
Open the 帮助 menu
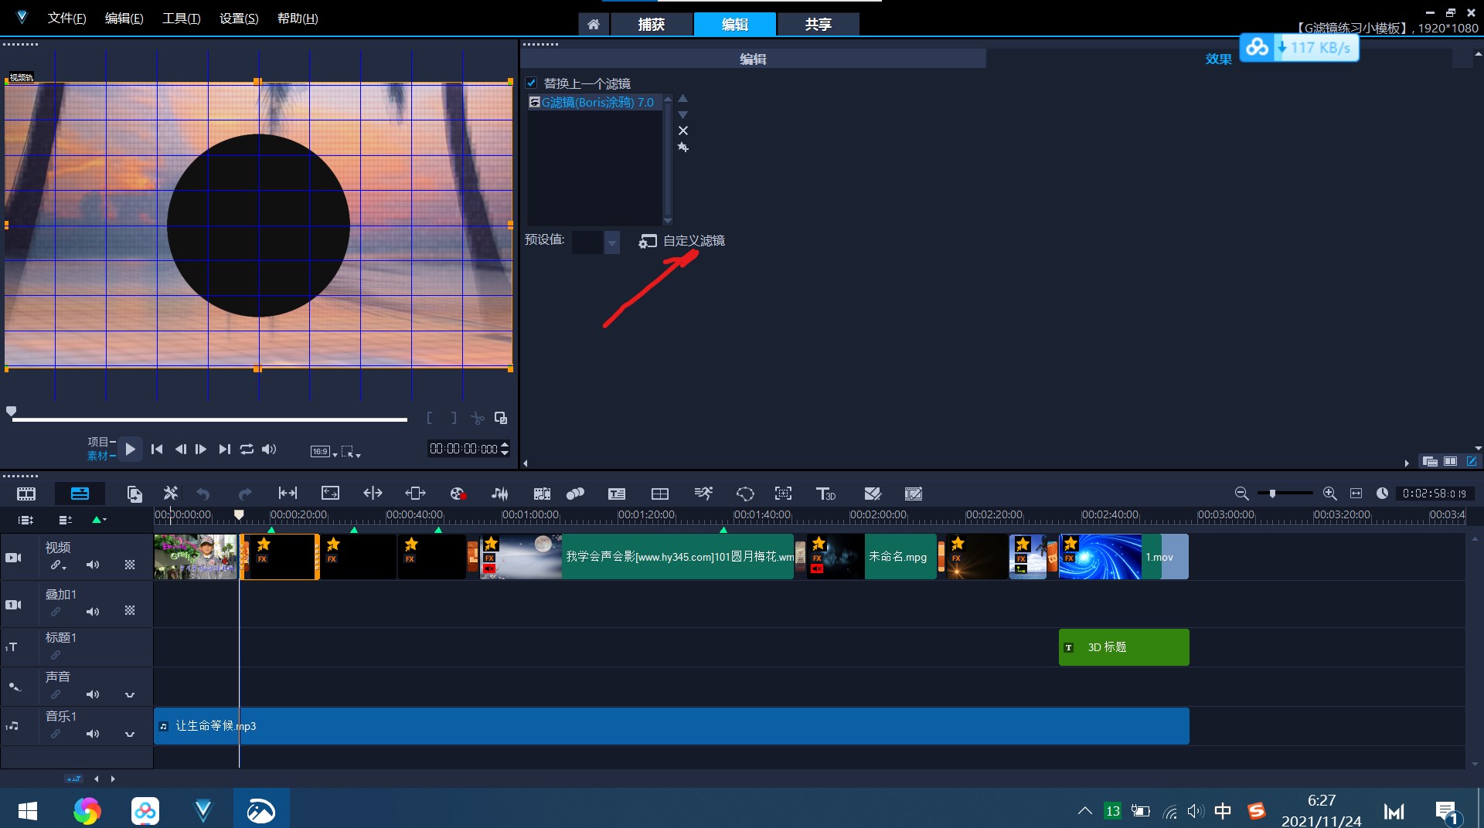coord(298,18)
